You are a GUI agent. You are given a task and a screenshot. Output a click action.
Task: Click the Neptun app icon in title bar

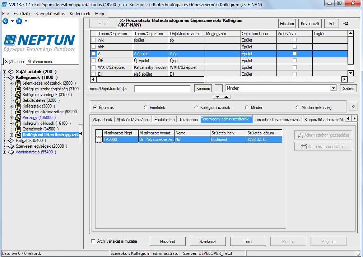[x=4, y=4]
